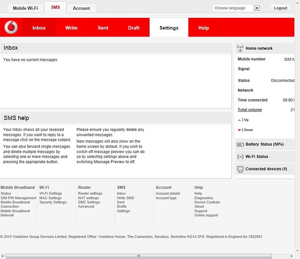The height and width of the screenshot is (259, 300).
Task: Open Advanced link under Router
Action: (86, 206)
